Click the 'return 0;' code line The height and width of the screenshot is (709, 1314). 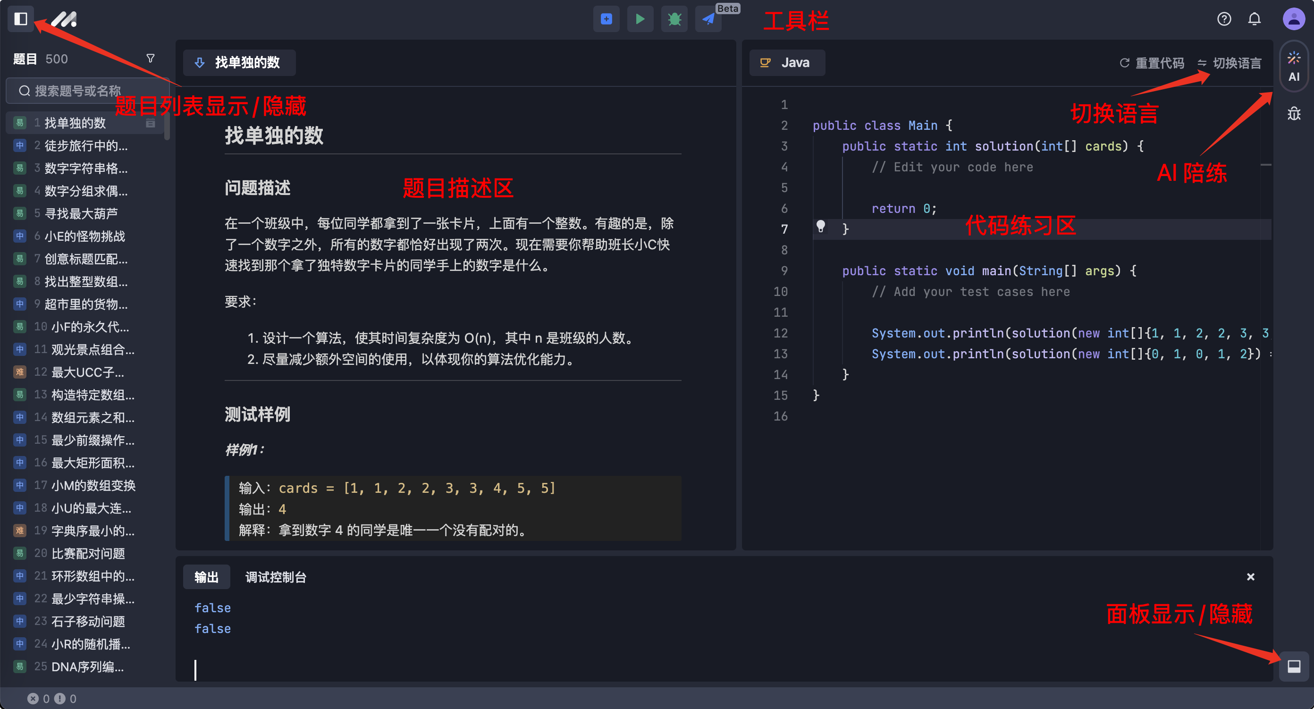904,209
